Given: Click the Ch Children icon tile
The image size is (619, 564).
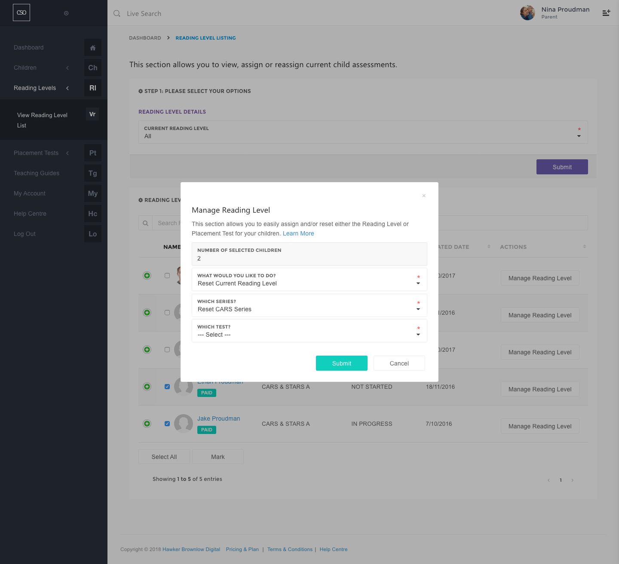Looking at the screenshot, I should (x=93, y=68).
